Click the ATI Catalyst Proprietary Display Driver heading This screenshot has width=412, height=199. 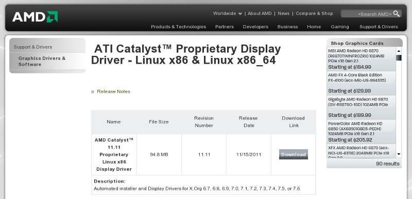click(x=186, y=54)
